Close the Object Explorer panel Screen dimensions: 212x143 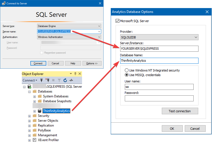[80, 74]
